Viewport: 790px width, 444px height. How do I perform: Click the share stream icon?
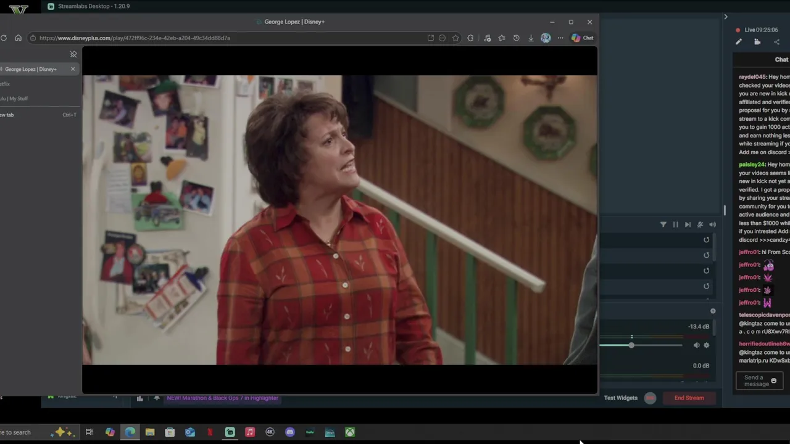tap(776, 42)
